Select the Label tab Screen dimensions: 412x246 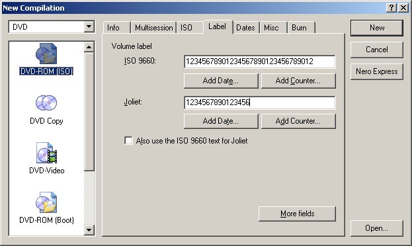pyautogui.click(x=218, y=26)
